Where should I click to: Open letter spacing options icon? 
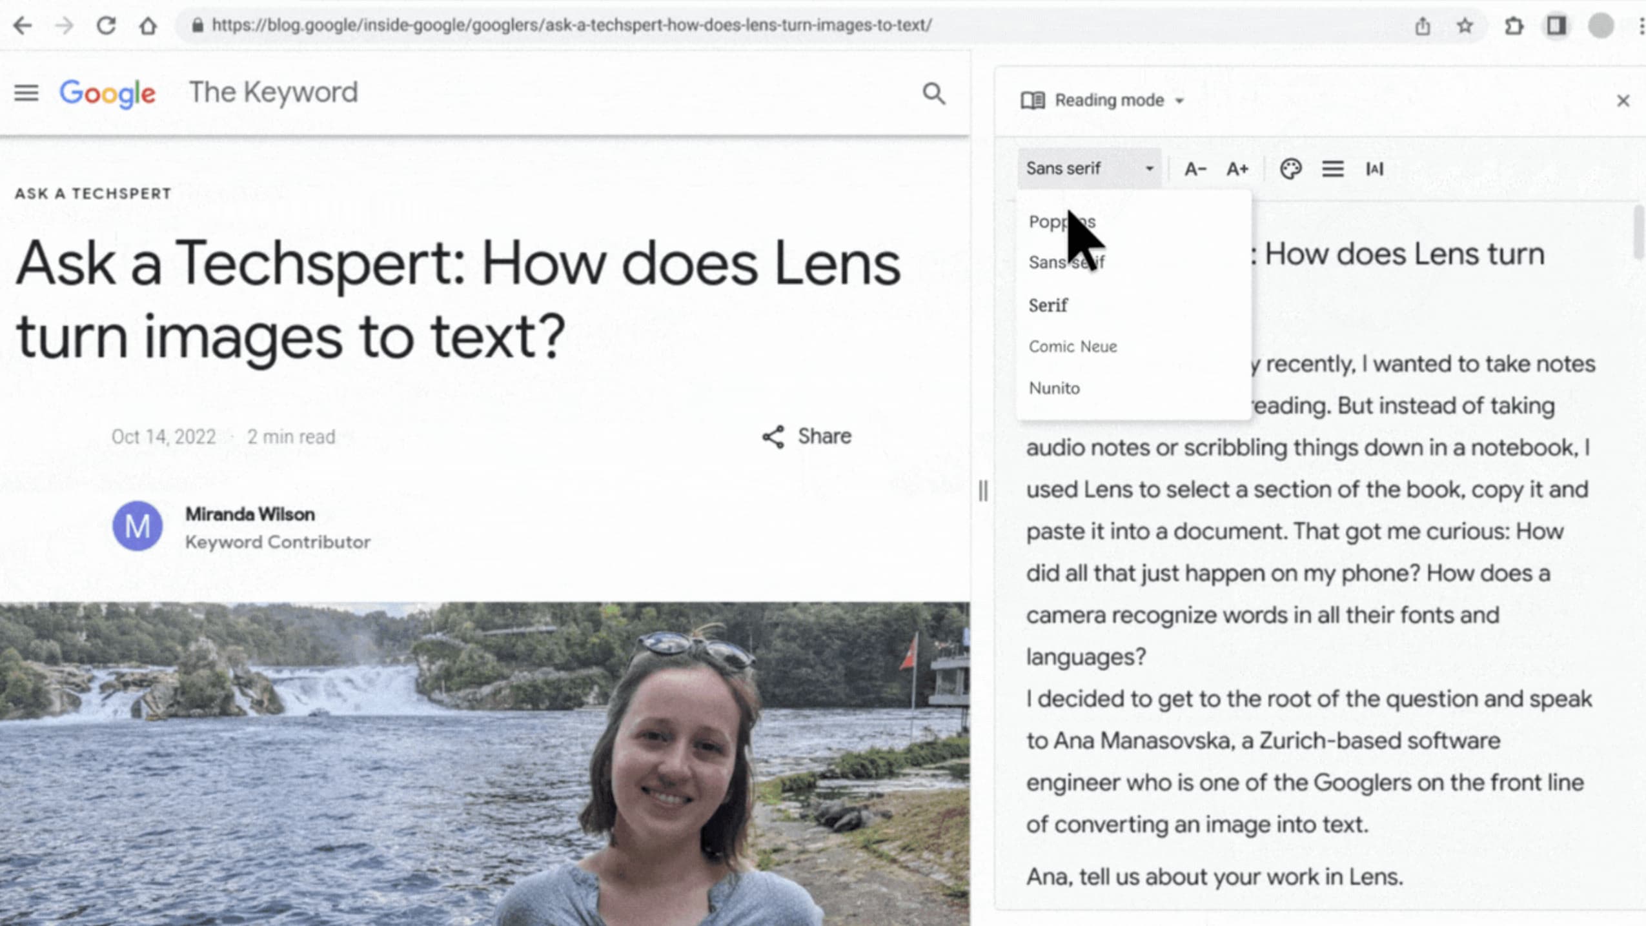pos(1374,169)
